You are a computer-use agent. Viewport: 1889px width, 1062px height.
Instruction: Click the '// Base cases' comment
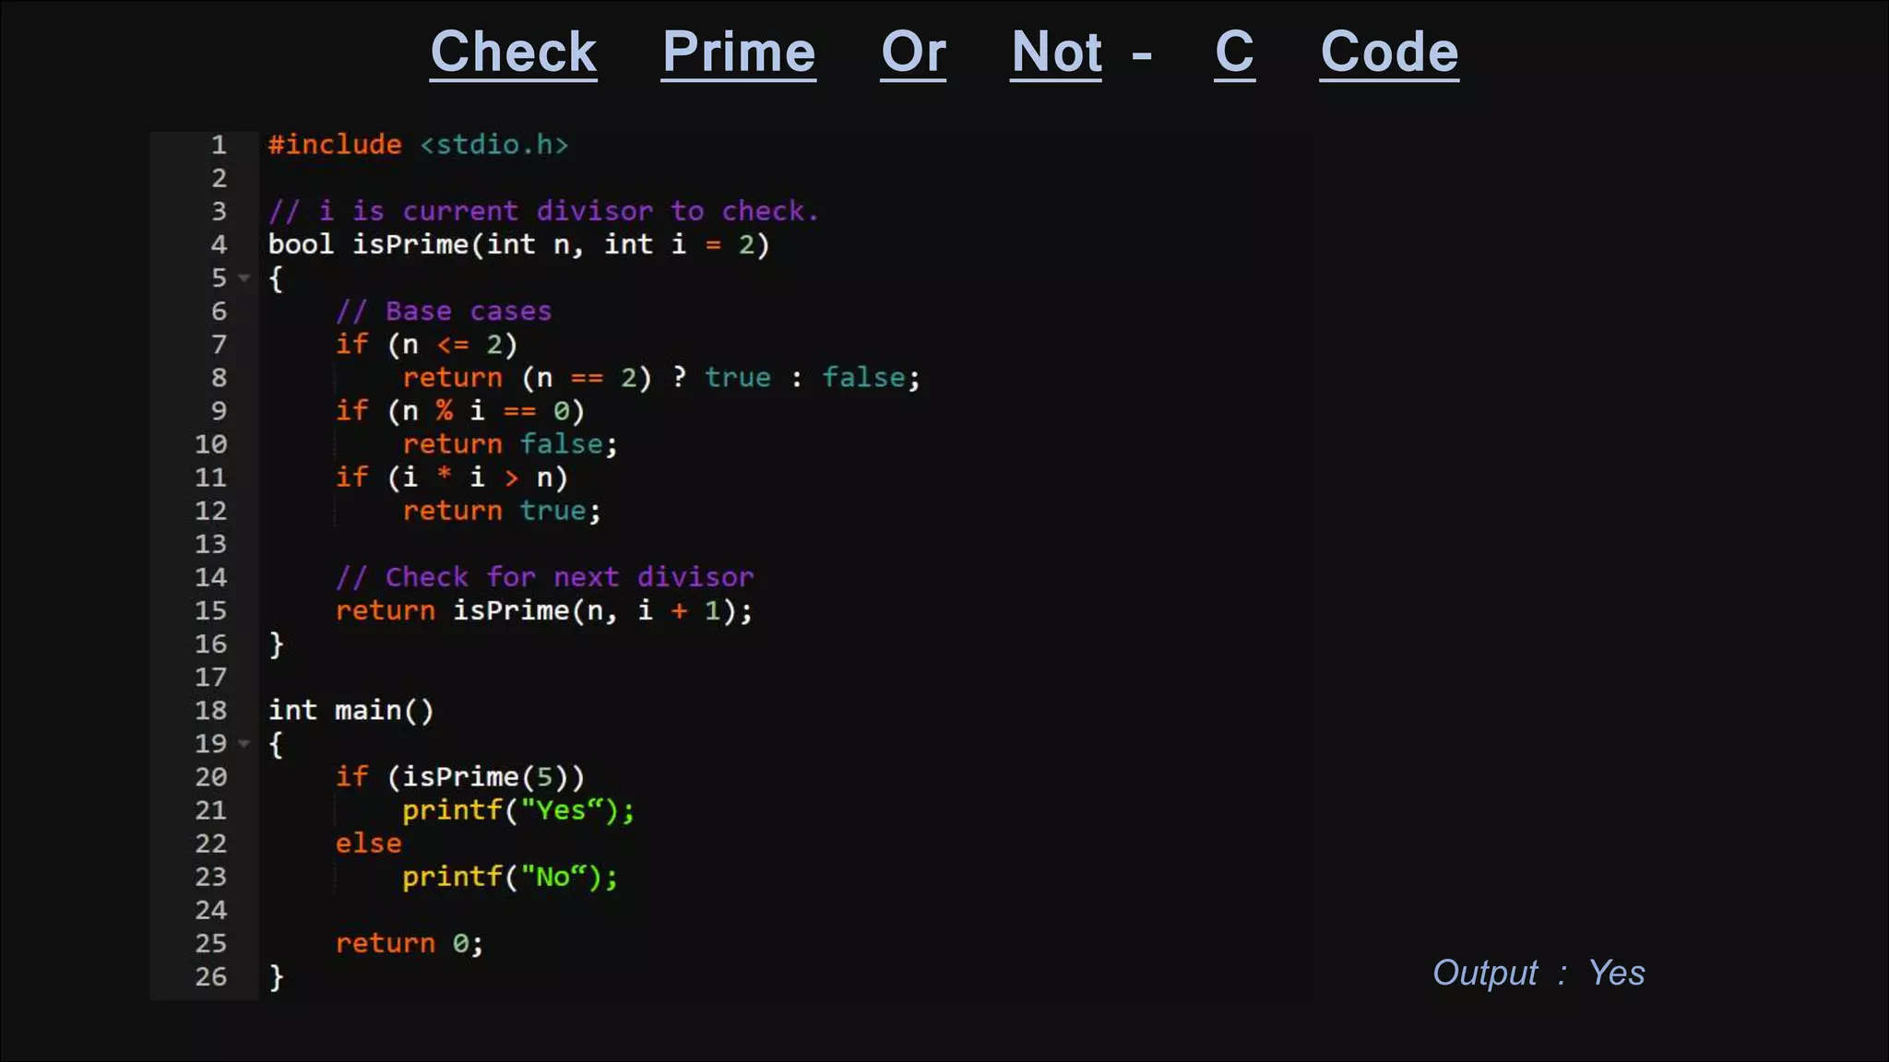(x=444, y=311)
